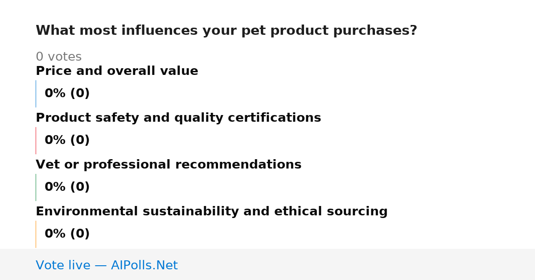This screenshot has height=280, width=535.
Task: Click the (0) vote count under Price option
Action: (x=80, y=94)
